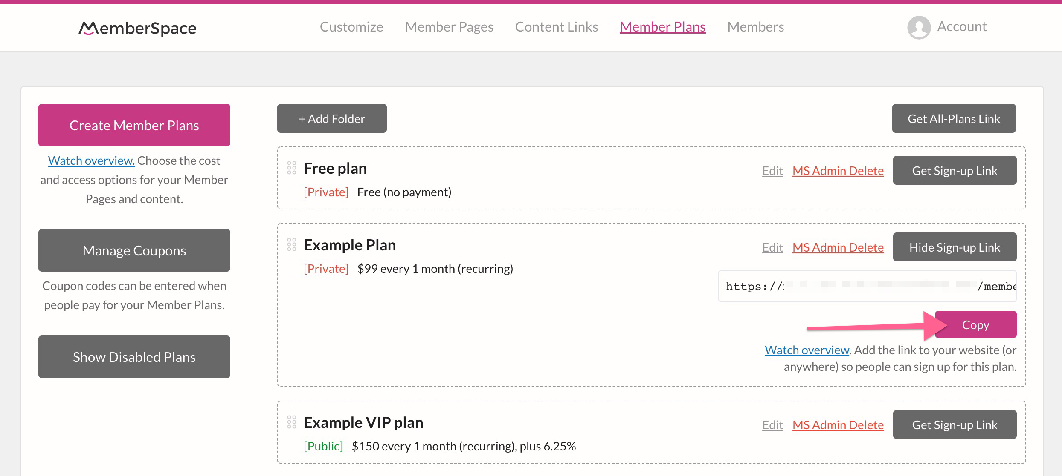Select the sign-up URL text field
The image size is (1062, 476).
[x=866, y=286]
